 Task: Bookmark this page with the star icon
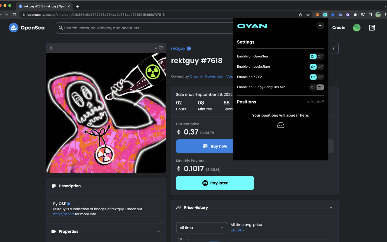coord(308,15)
